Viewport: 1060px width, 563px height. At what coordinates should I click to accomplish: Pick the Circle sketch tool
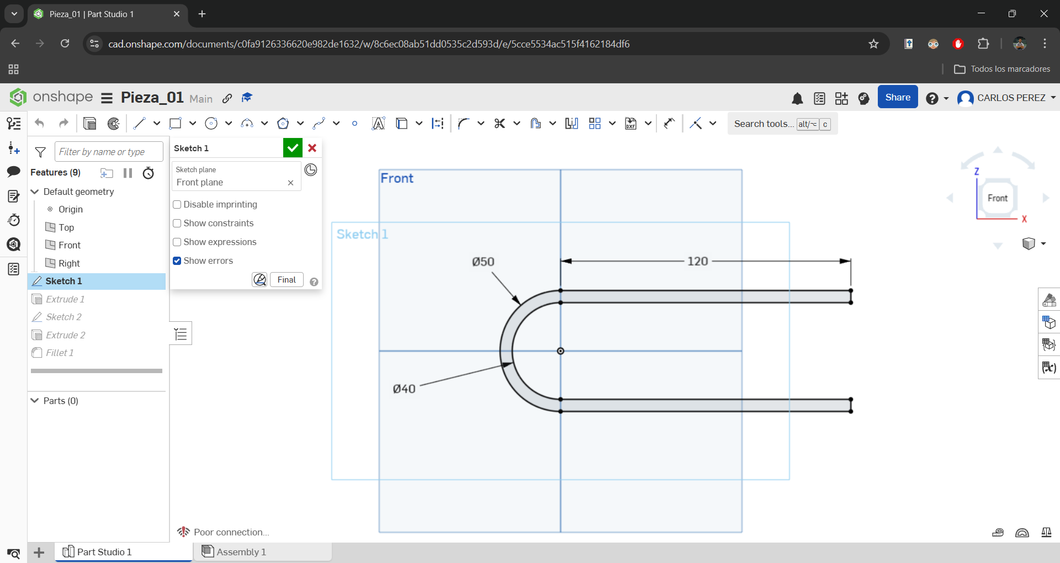(211, 123)
